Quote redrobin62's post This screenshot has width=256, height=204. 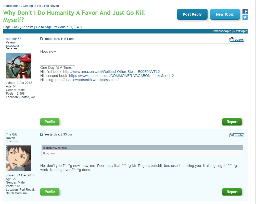(237, 40)
